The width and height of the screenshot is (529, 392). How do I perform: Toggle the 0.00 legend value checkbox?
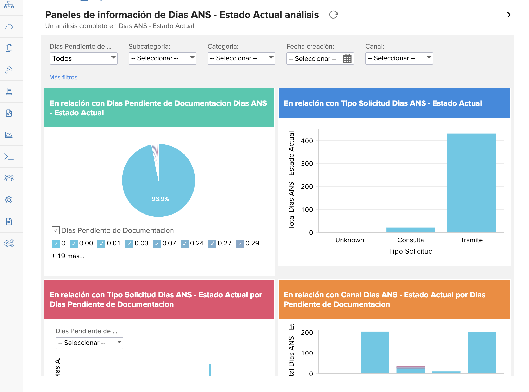pos(74,243)
